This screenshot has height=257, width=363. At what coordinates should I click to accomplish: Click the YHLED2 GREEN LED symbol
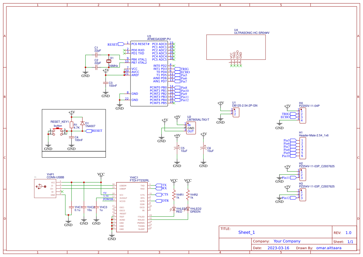[188, 209]
